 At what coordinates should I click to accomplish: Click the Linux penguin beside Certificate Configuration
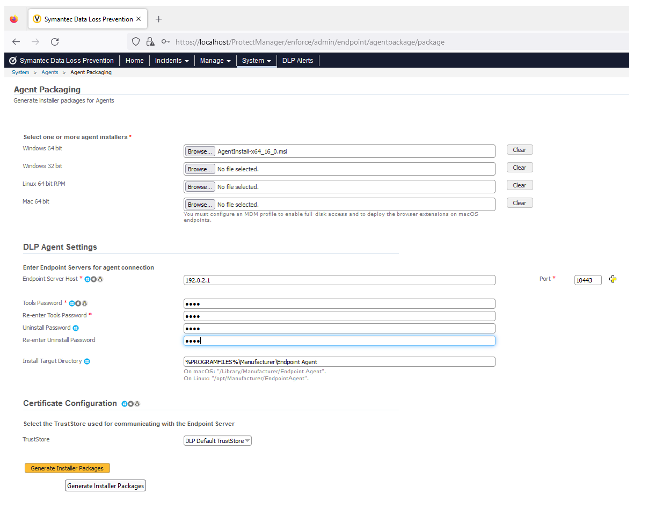(137, 404)
